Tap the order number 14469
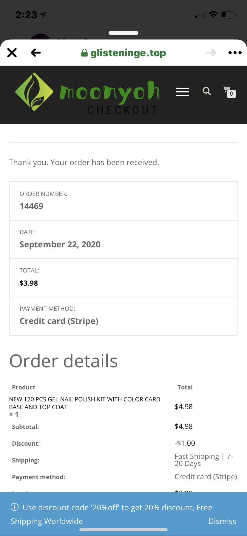The height and width of the screenshot is (536, 247). 31,206
